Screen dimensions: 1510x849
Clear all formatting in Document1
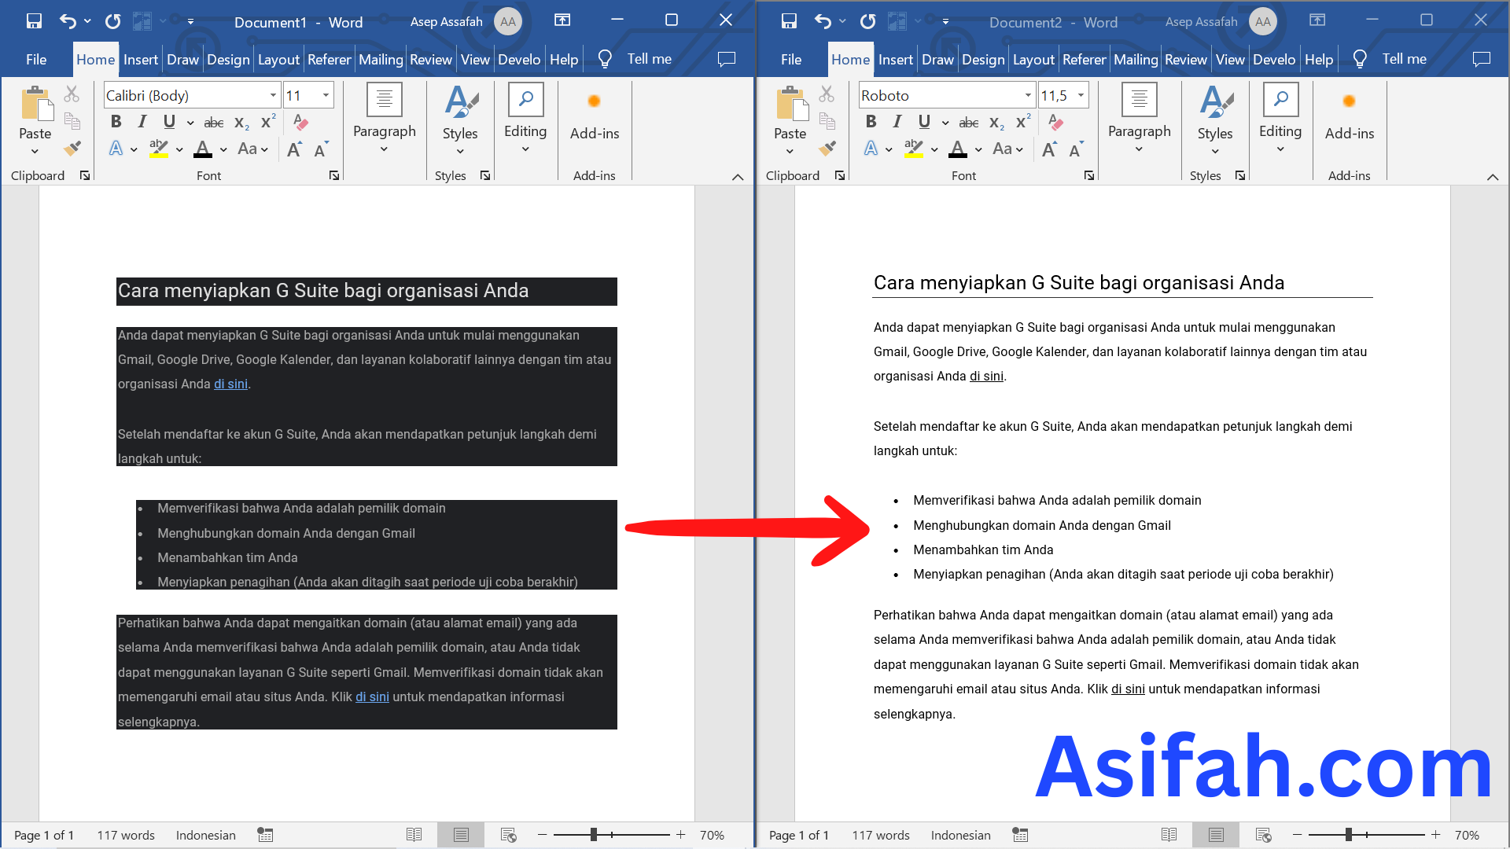coord(300,122)
